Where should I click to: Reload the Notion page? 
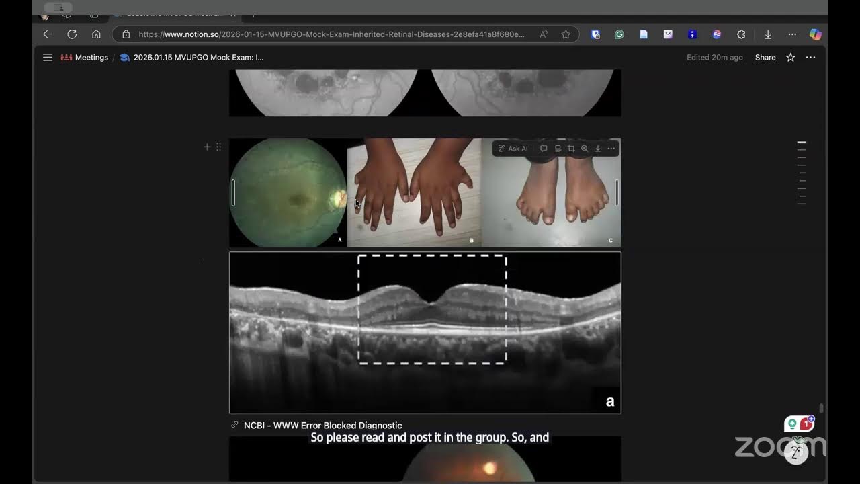[x=72, y=34]
